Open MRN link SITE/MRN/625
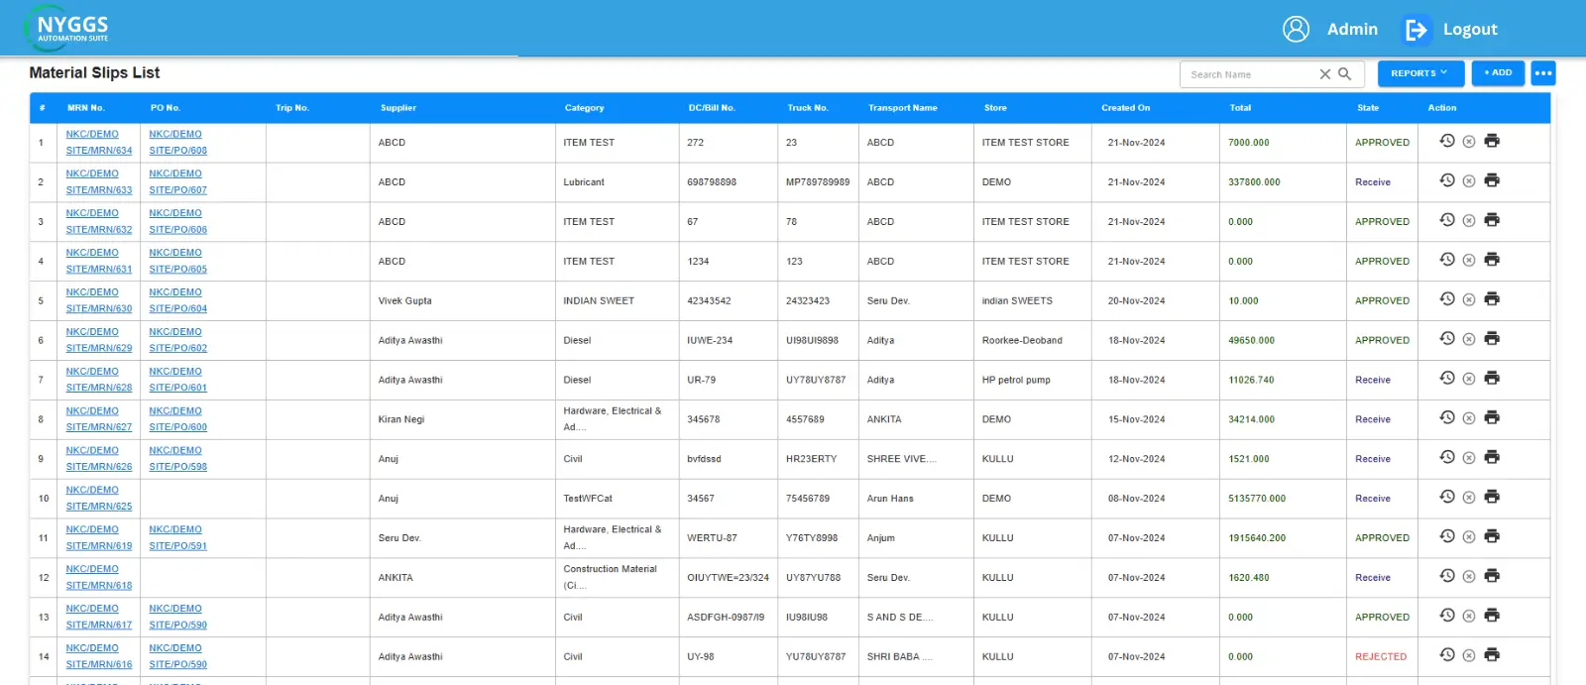 [99, 507]
